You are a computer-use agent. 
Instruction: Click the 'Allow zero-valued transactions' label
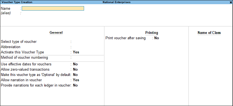pyautogui.click(x=25, y=70)
